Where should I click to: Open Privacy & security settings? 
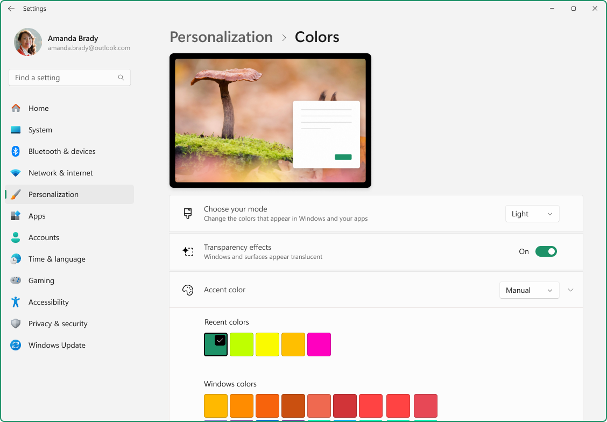(58, 323)
